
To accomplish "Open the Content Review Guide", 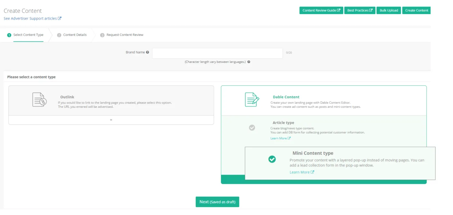I will click(321, 10).
